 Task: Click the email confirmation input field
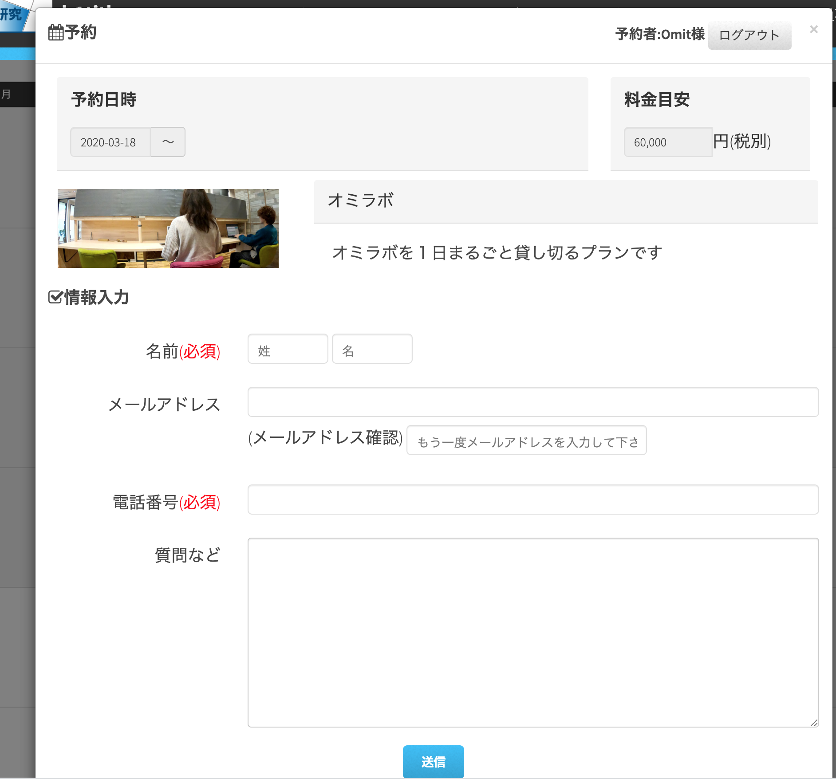(526, 441)
